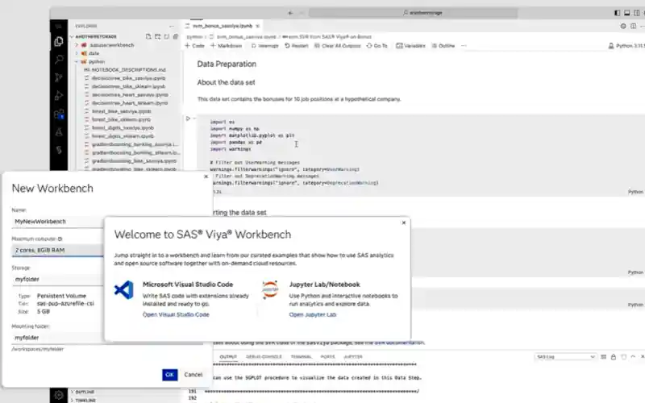Toggle primary side bar layout icon
The image size is (645, 403).
coord(617,13)
